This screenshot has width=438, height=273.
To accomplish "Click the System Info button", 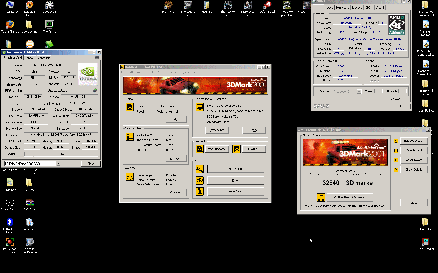I will pos(217,130).
